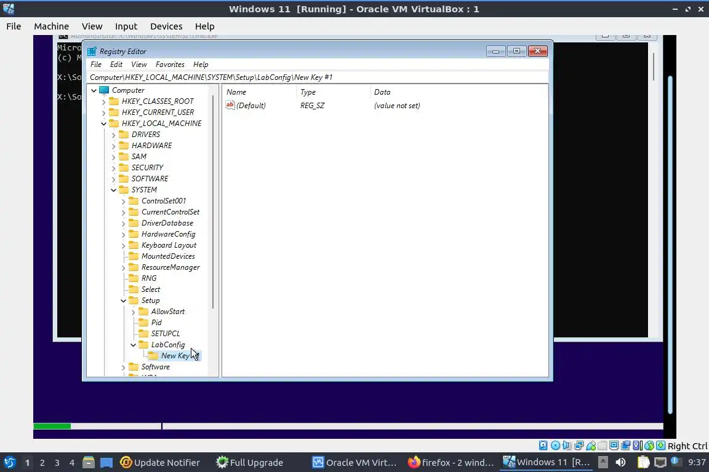Open the clipboard manager tray icon

(x=643, y=462)
